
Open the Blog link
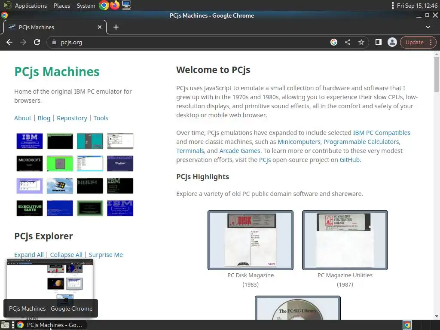tap(44, 118)
